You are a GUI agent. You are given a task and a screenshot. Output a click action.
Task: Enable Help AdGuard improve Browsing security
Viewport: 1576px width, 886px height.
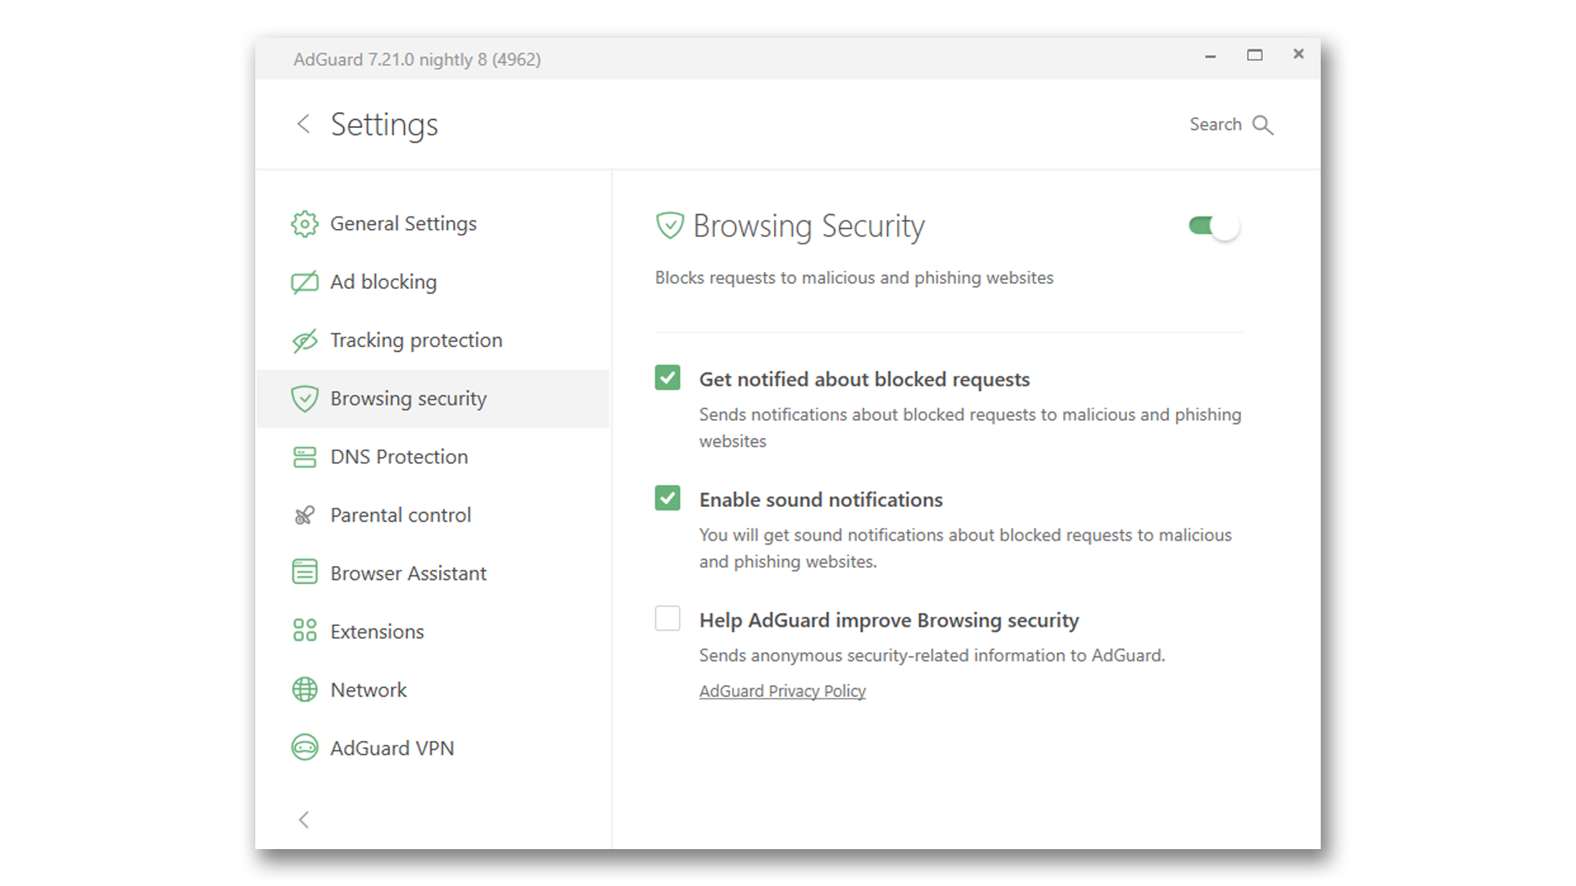tap(667, 619)
